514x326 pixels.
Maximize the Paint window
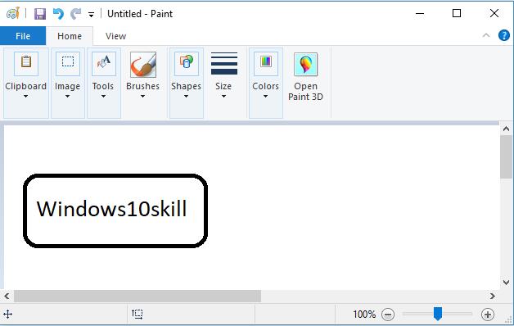pyautogui.click(x=457, y=13)
